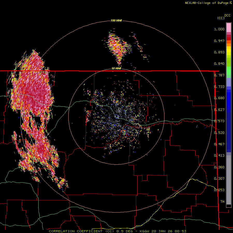
Task: Click the 0.307 legend value
Action: point(219,179)
